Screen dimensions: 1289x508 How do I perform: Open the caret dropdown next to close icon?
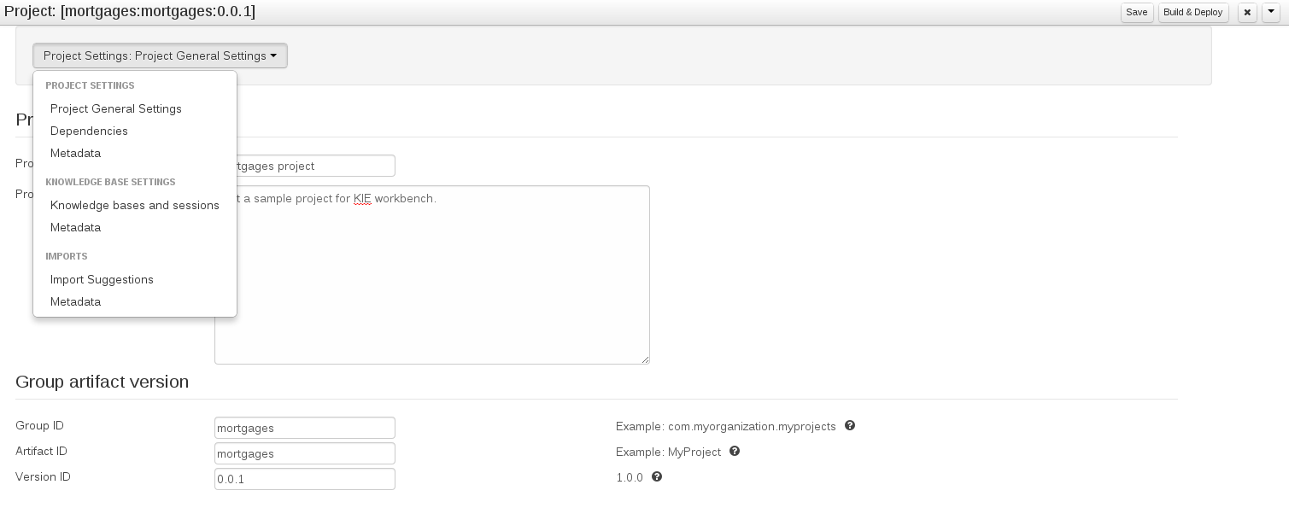[x=1271, y=13]
